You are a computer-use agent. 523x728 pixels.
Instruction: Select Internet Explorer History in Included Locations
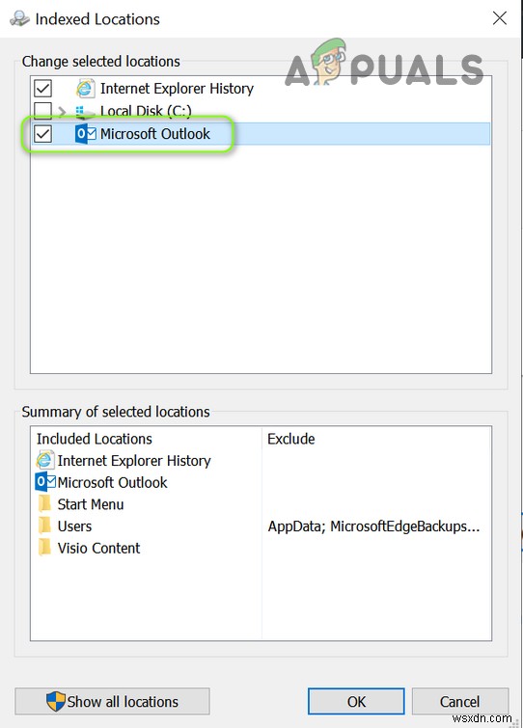tap(134, 460)
